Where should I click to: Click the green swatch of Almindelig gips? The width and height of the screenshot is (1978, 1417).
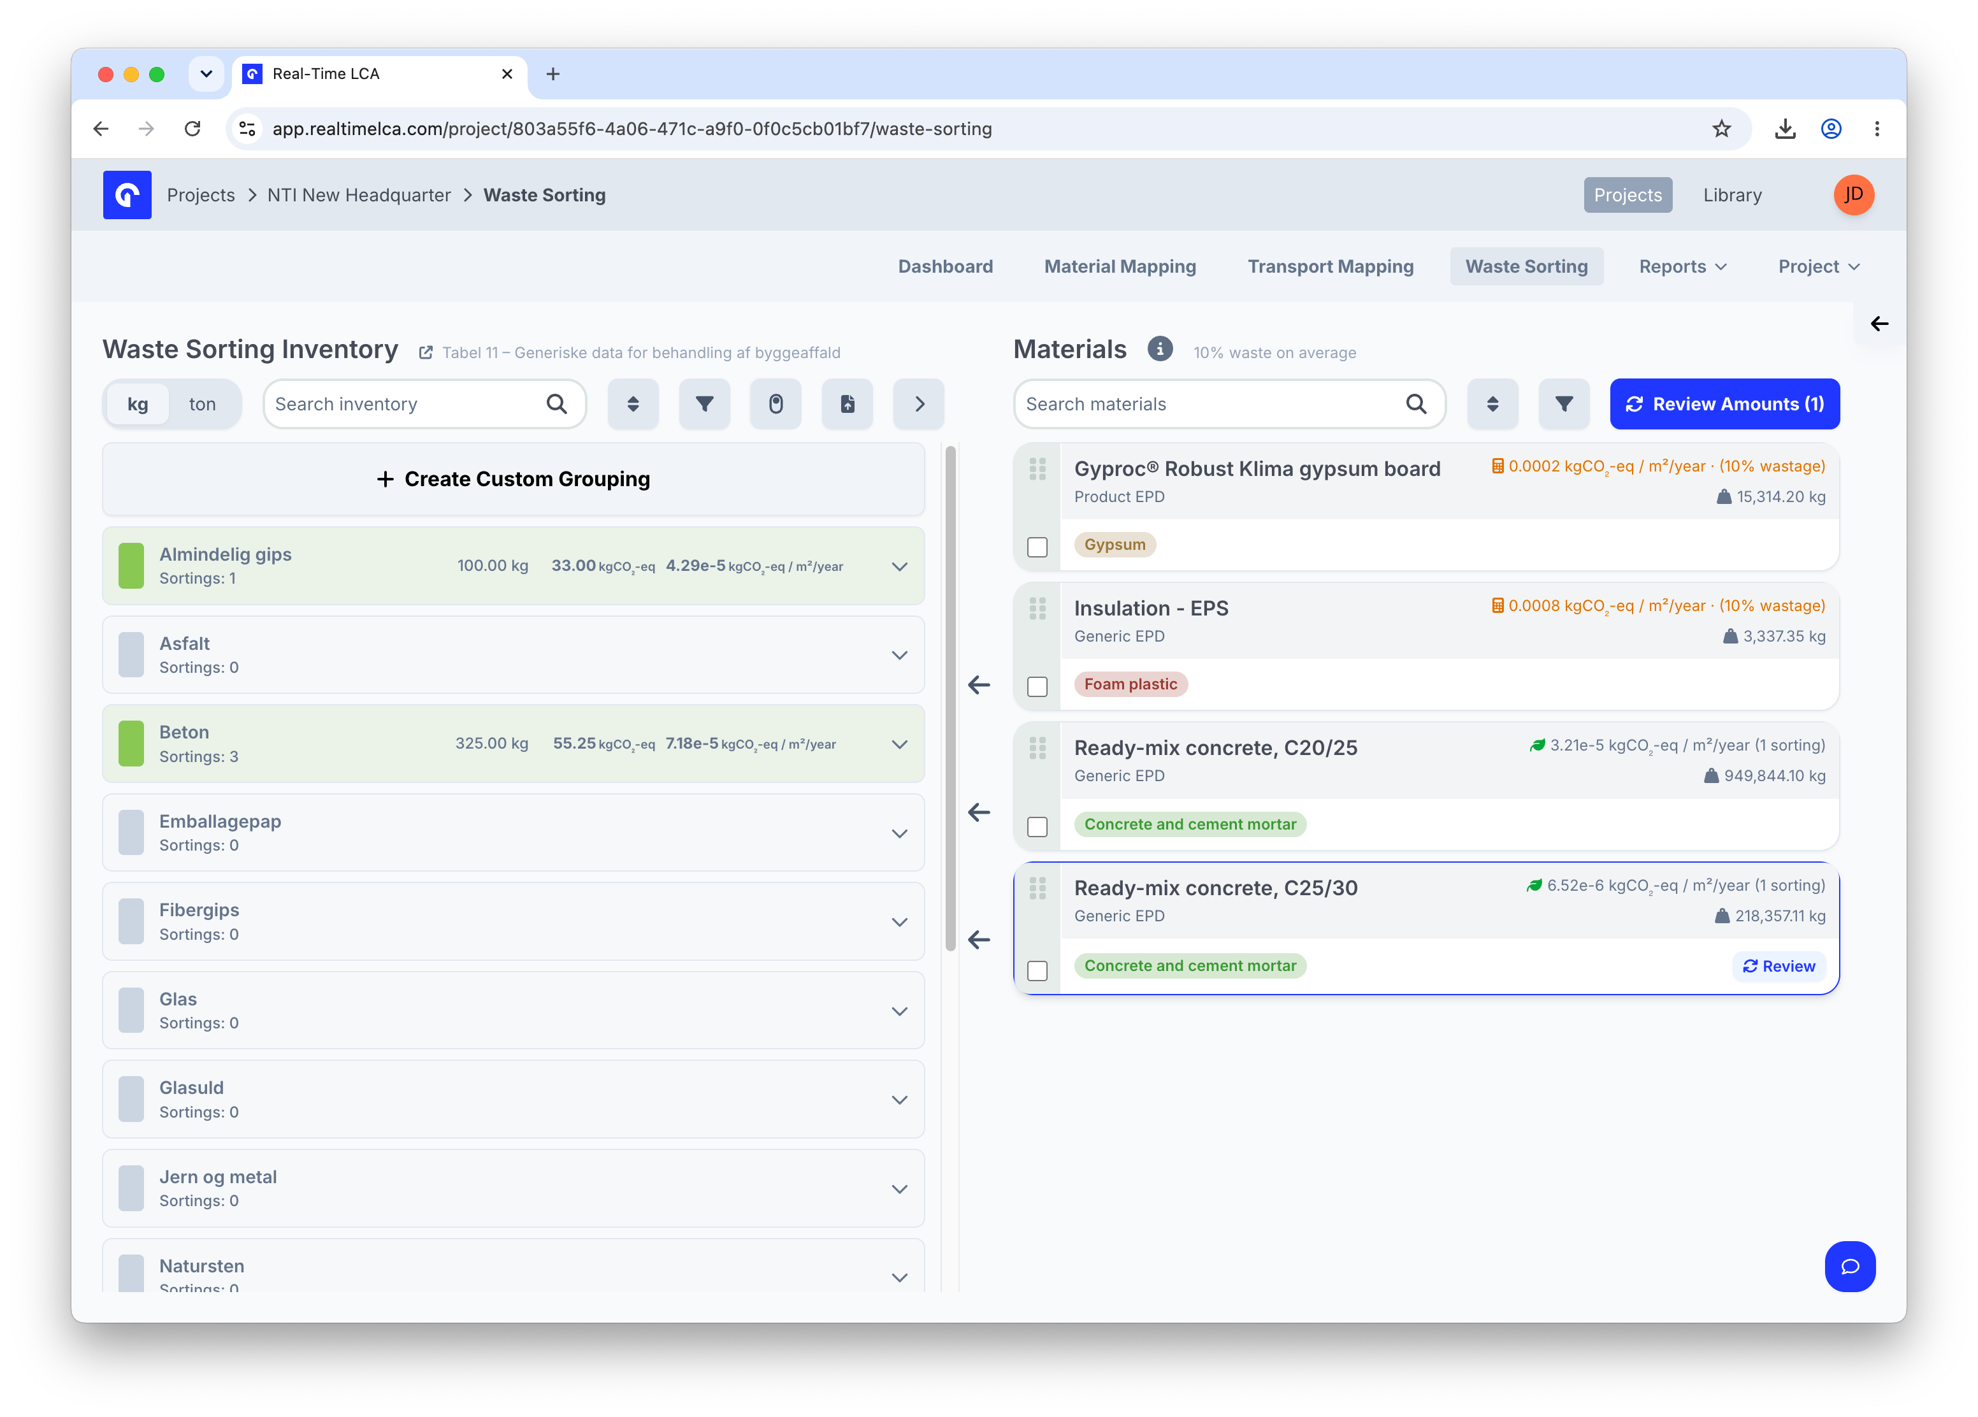[x=131, y=566]
